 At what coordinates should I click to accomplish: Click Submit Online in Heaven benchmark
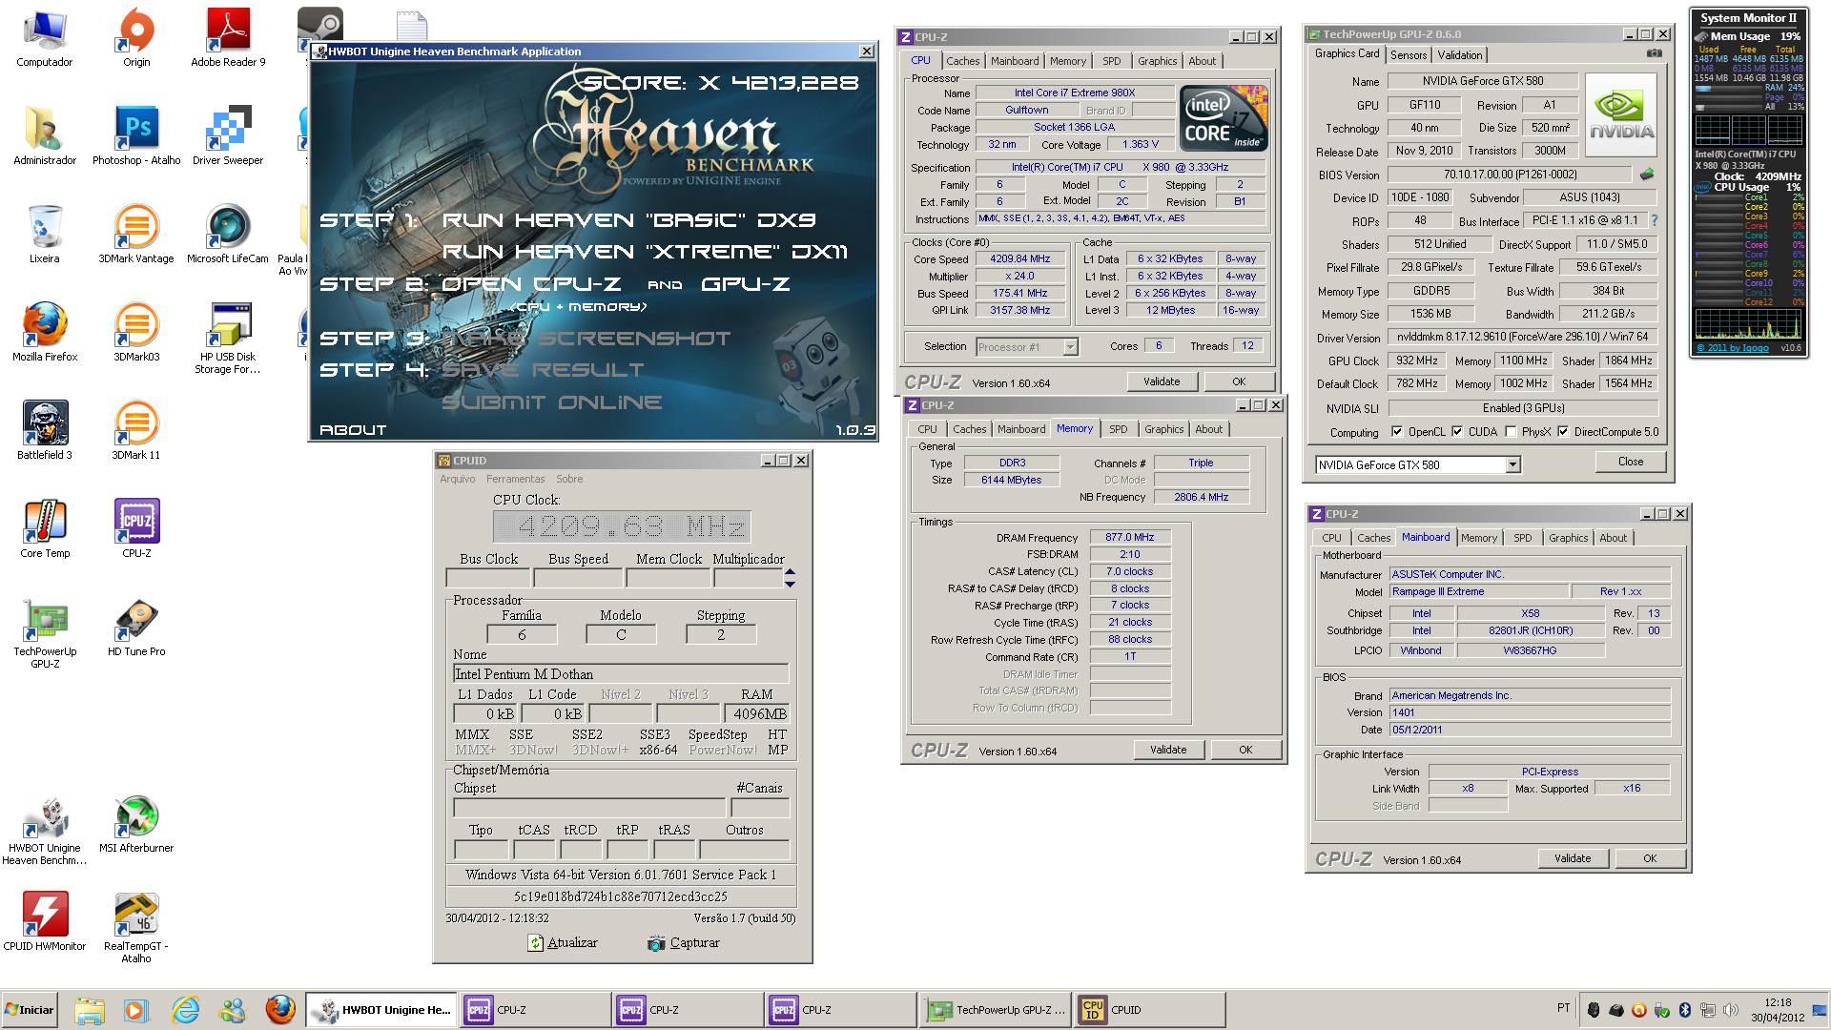pyautogui.click(x=551, y=402)
